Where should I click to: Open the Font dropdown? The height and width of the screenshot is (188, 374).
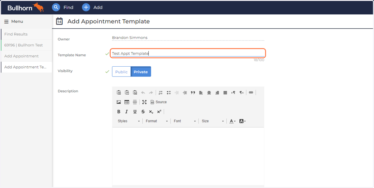click(185, 121)
